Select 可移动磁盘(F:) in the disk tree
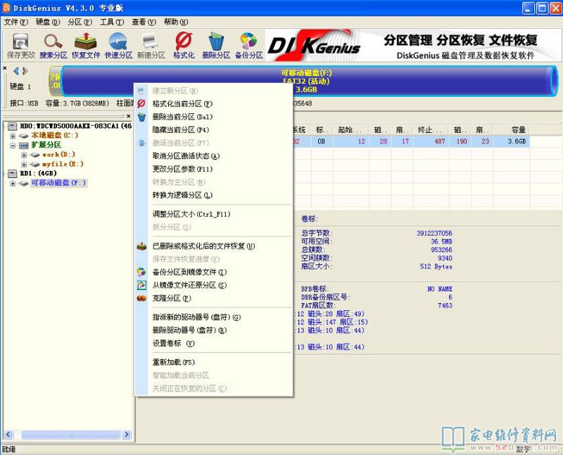The width and height of the screenshot is (563, 455). point(58,183)
